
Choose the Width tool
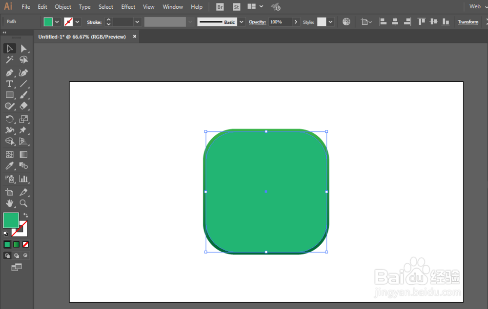(x=10, y=130)
